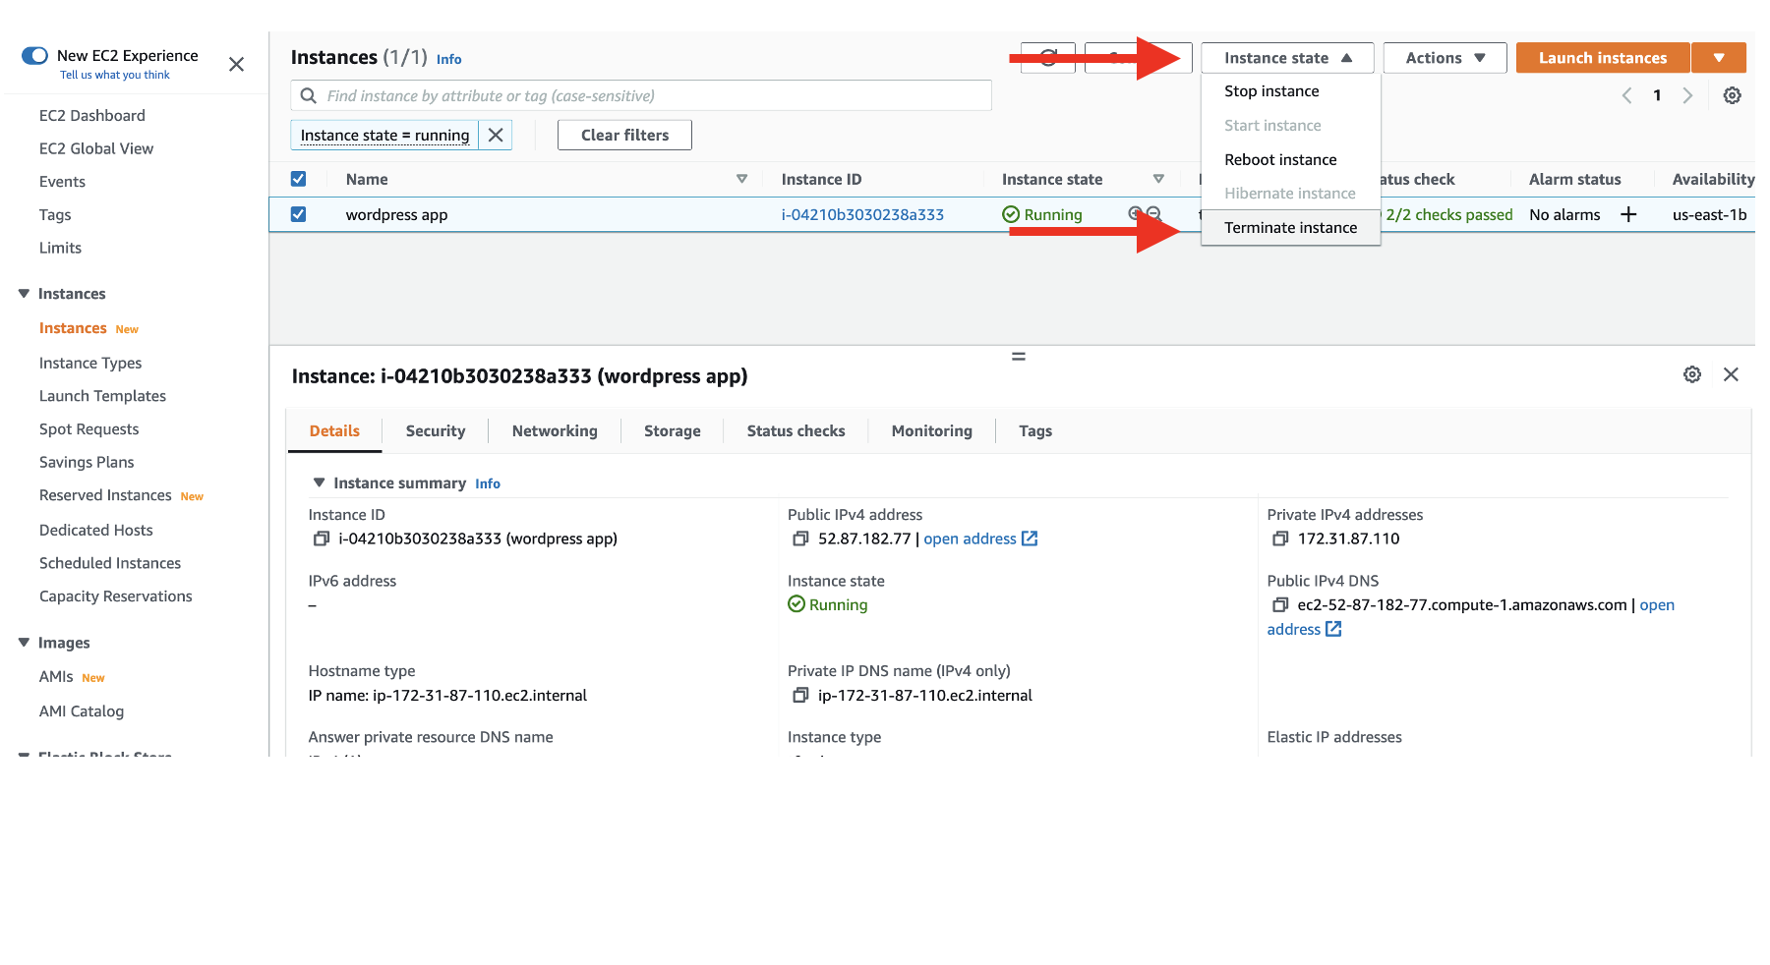The width and height of the screenshot is (1770, 965).
Task: Copy the Public IPv4 DNS name
Action: [x=1280, y=605]
